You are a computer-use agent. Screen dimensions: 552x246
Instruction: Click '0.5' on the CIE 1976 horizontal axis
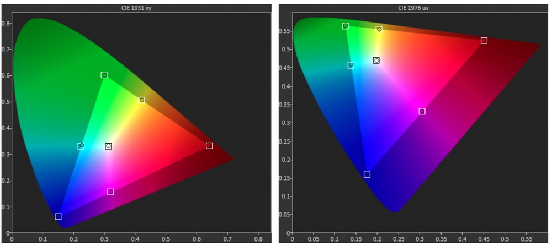pyautogui.click(x=506, y=239)
